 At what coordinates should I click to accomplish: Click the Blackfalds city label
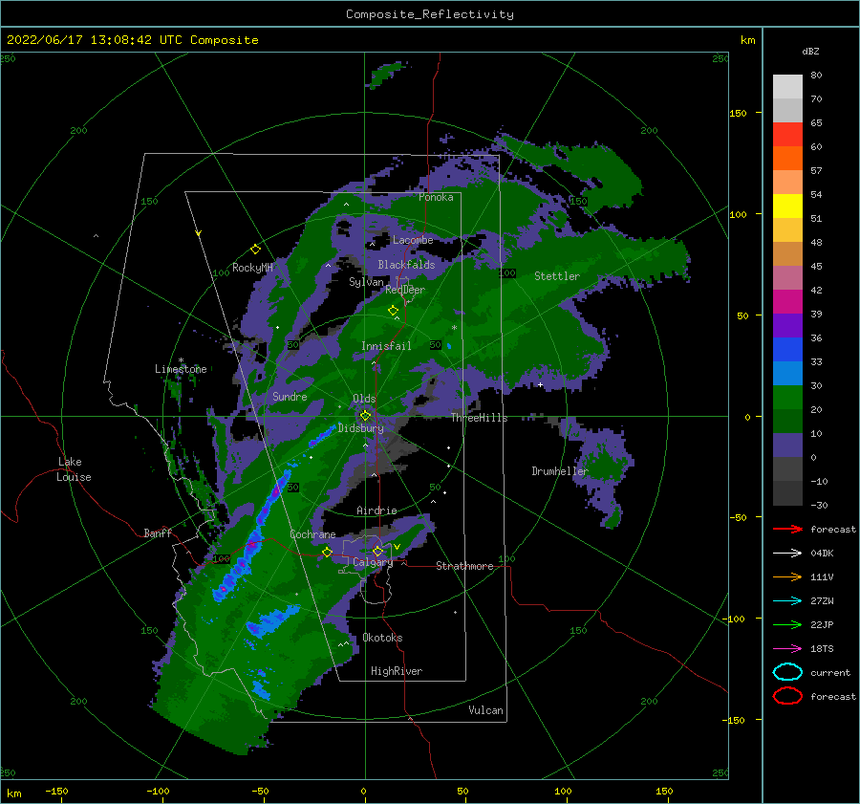(406, 265)
